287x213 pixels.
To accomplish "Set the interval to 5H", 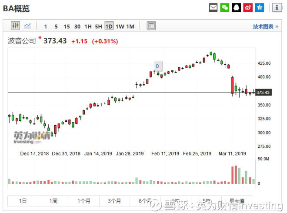I will [x=98, y=27].
